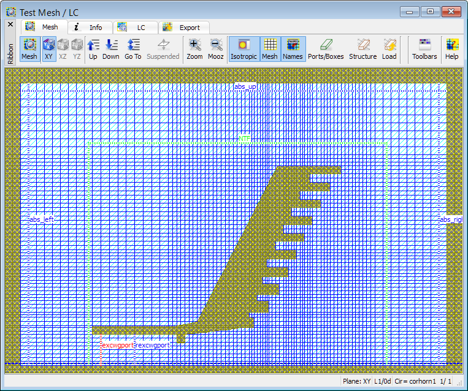
Task: Collapse the Ribbon panel with X
Action: [x=10, y=25]
